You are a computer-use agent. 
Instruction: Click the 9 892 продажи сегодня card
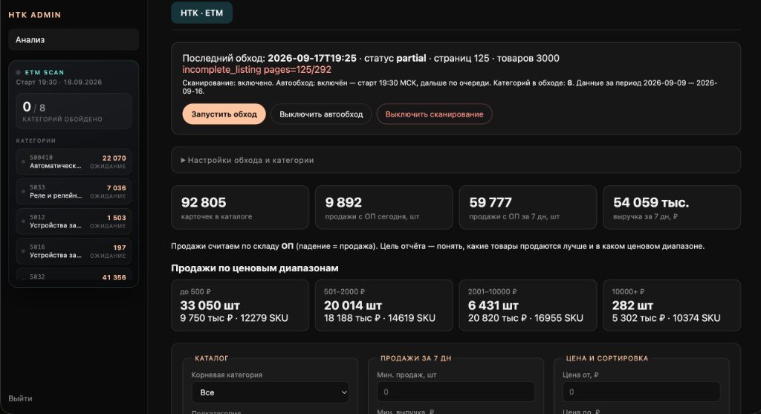pyautogui.click(x=384, y=207)
